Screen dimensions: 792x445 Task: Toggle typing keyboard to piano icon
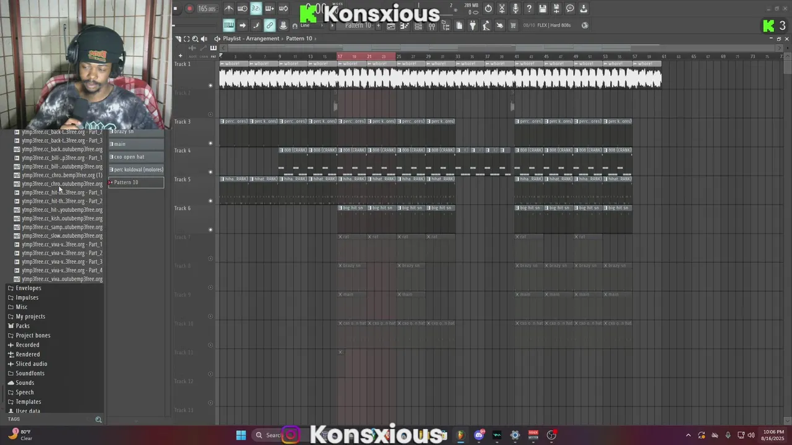[229, 25]
